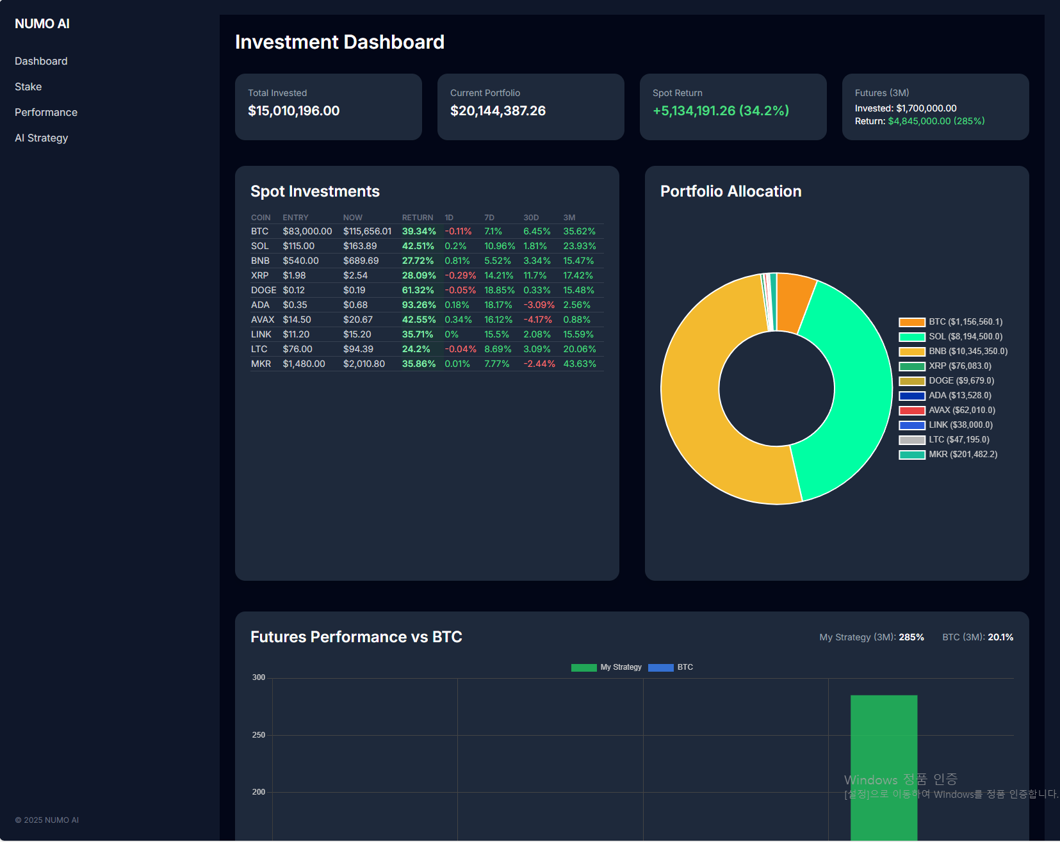This screenshot has width=1060, height=842.
Task: Select the ADA row coin name
Action: coord(260,305)
